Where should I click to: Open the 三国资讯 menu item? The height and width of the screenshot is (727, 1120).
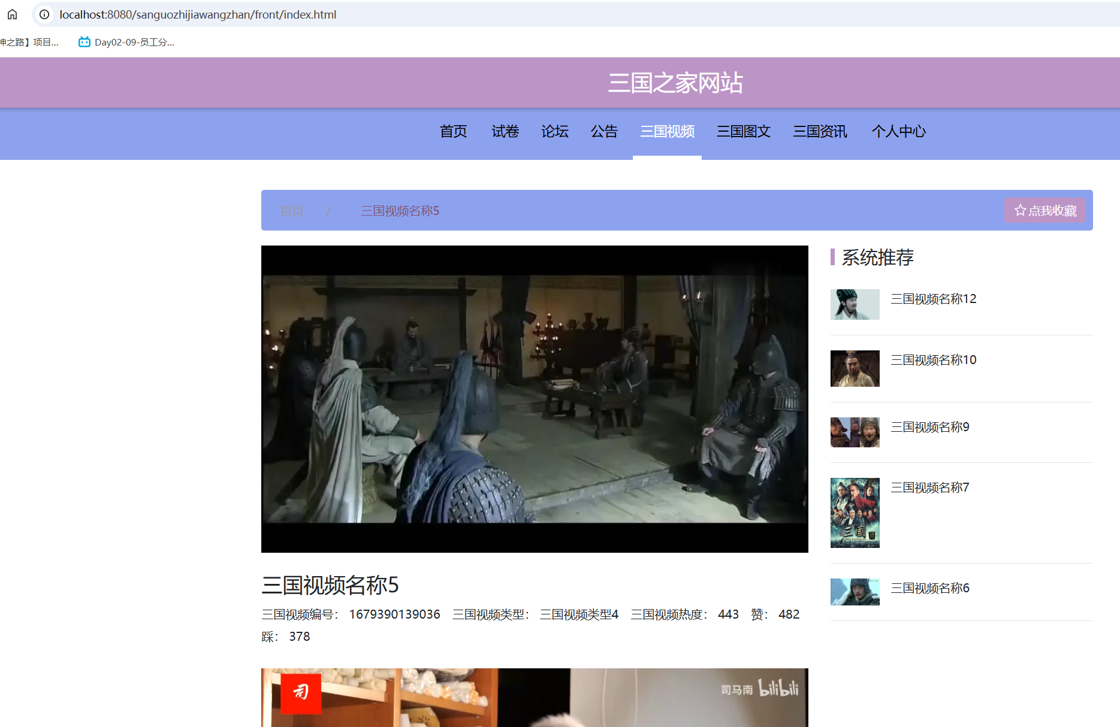pyautogui.click(x=820, y=131)
